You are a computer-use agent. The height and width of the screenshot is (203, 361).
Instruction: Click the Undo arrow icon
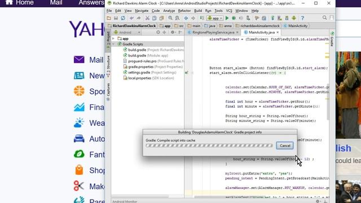coord(131,18)
